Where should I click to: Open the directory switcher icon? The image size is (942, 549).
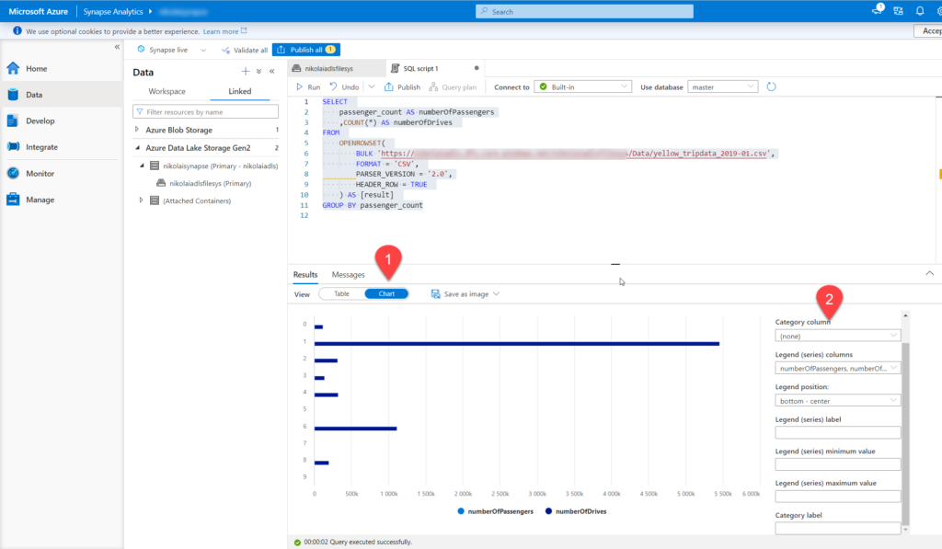click(898, 11)
